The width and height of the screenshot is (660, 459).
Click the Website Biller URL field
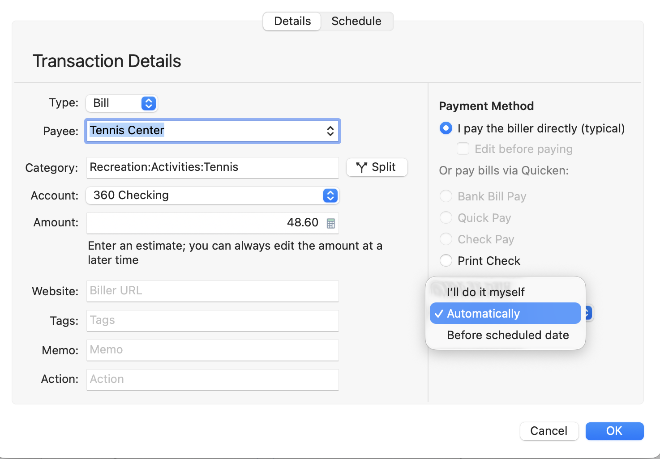[x=212, y=291]
